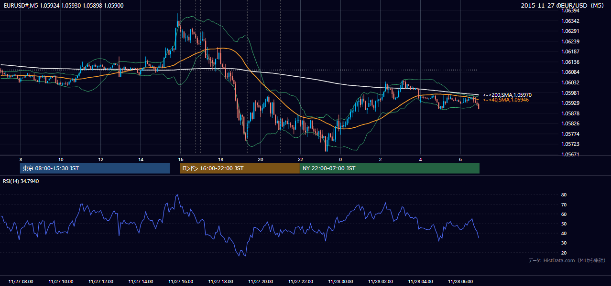Screen dimensions: 611x286
Task: Click the RSI scale value 70
Action: tap(564, 204)
